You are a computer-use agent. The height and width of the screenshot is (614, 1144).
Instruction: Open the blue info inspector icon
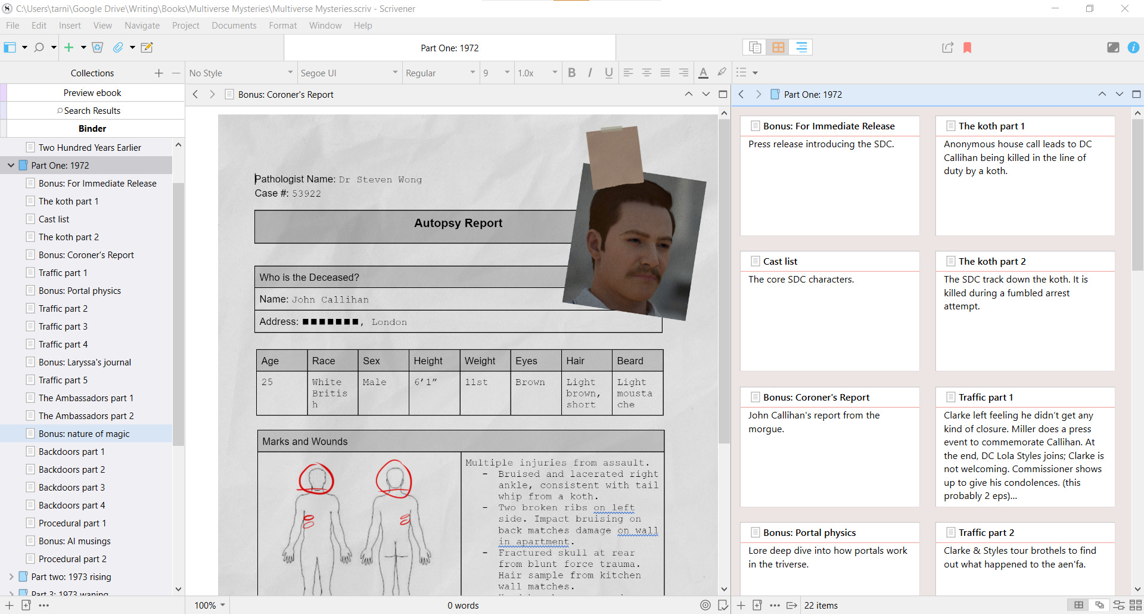click(1134, 48)
